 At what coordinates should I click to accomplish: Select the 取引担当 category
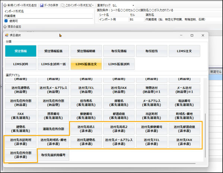152,51
